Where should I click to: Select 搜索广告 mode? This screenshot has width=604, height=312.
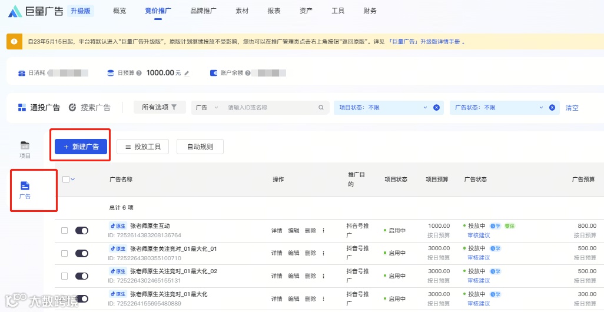pos(89,108)
